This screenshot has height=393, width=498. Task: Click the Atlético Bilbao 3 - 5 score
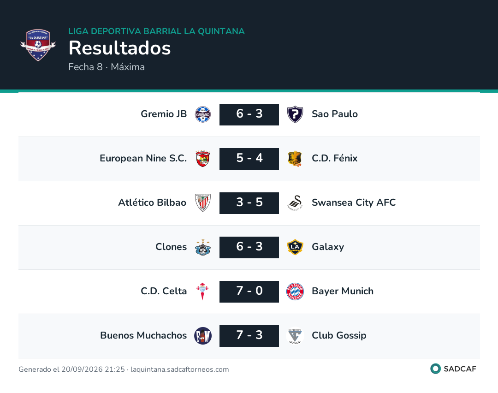click(249, 203)
